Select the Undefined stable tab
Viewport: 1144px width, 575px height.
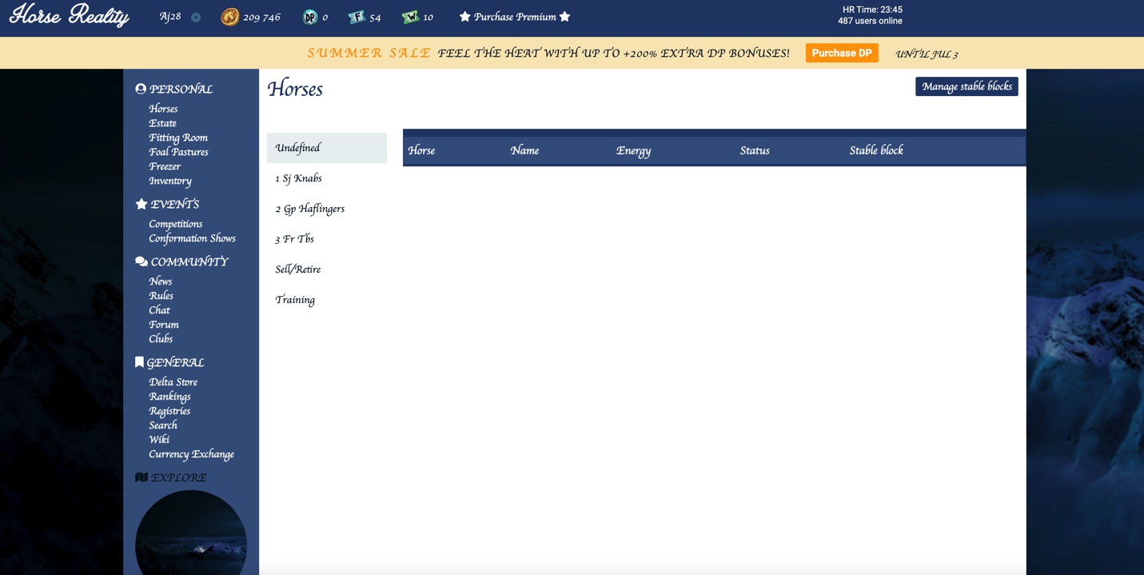[327, 148]
